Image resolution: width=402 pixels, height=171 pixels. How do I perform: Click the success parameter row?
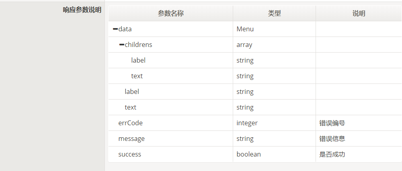point(255,154)
